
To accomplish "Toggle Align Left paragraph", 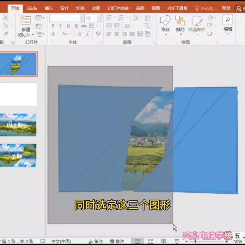I will (x=109, y=34).
